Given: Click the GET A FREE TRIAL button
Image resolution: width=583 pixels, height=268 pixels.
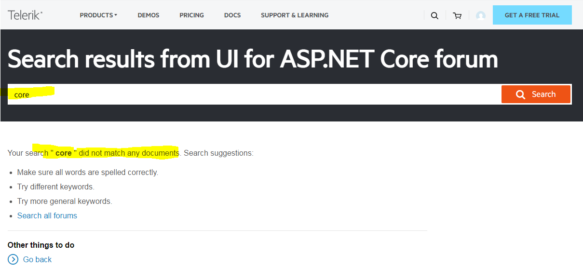Looking at the screenshot, I should point(532,15).
